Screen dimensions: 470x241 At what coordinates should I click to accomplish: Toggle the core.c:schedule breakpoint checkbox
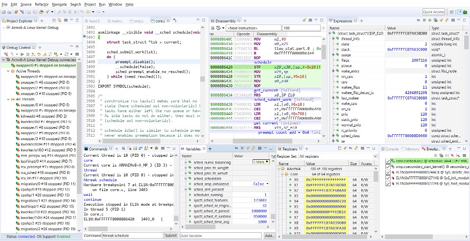click(x=388, y=160)
